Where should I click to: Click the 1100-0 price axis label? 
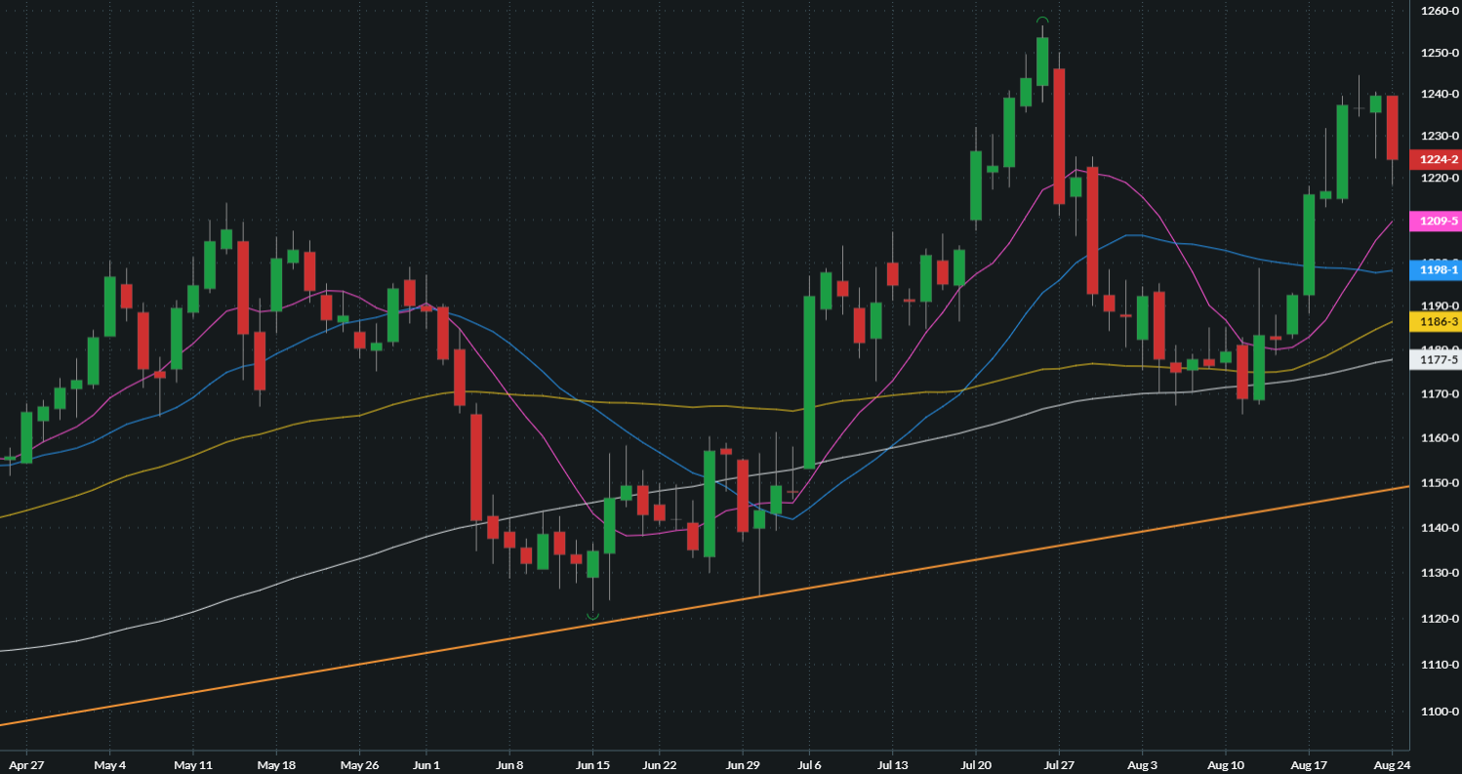click(1440, 712)
